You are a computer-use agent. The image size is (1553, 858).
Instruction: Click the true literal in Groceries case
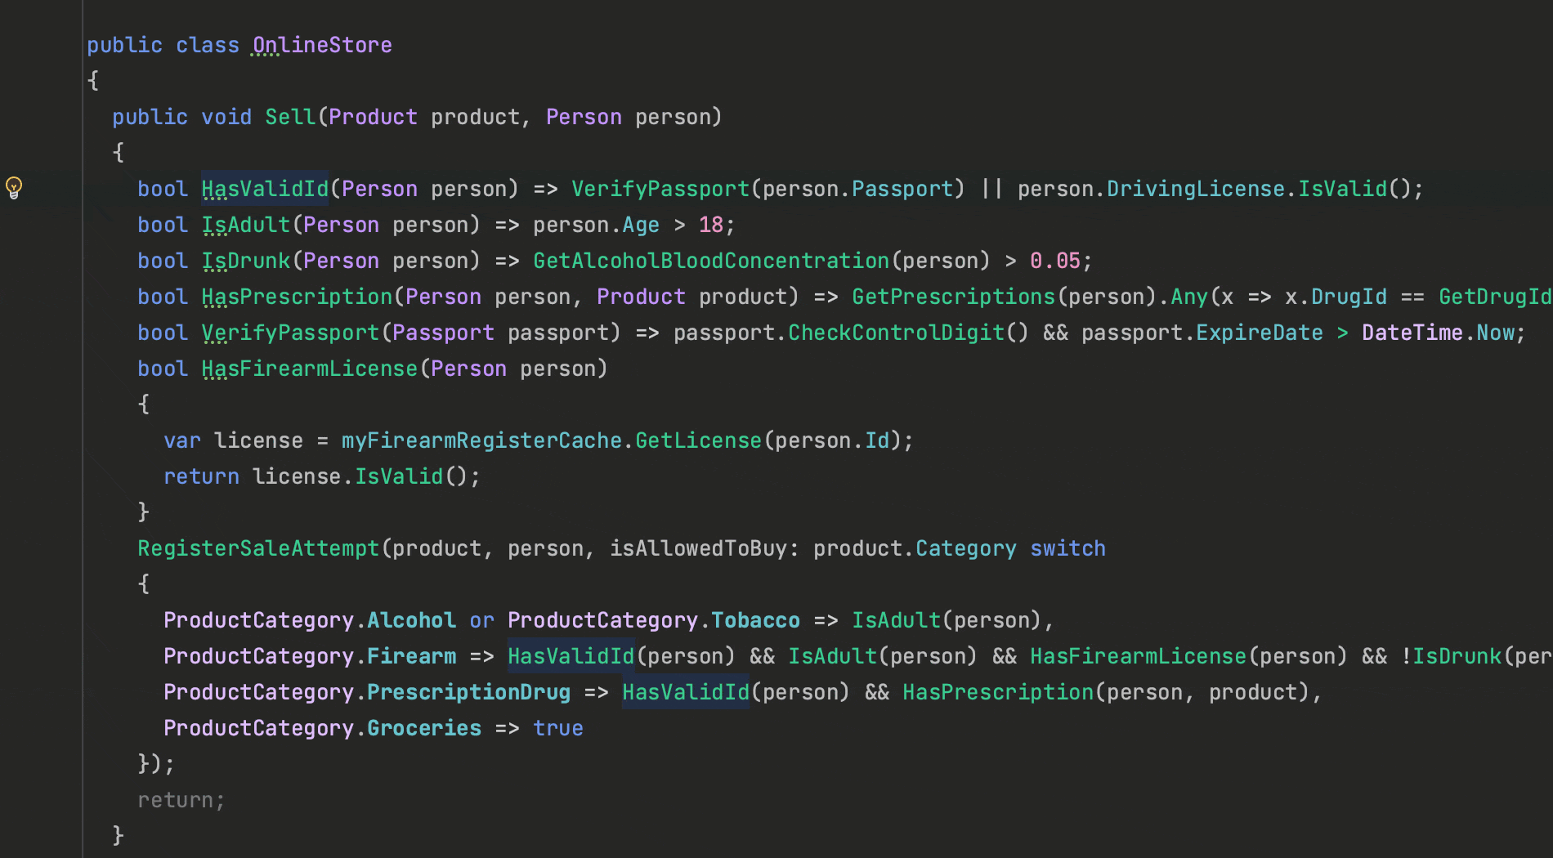coord(558,728)
